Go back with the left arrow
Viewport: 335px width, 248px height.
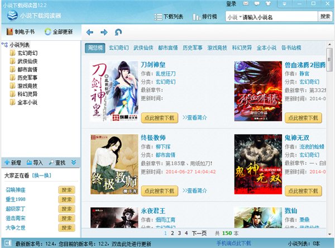point(90,32)
